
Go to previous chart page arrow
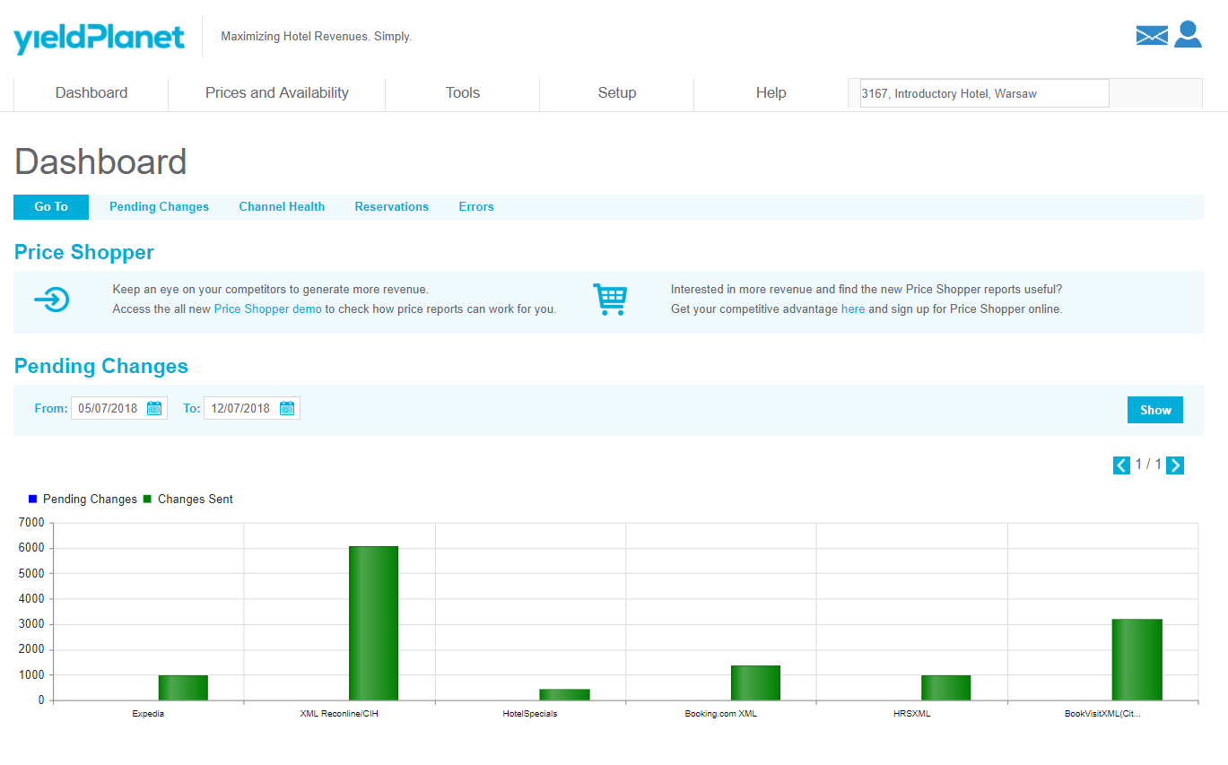click(x=1121, y=465)
